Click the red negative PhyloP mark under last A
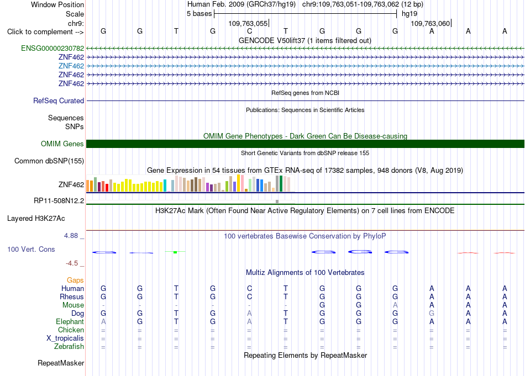 (505, 253)
